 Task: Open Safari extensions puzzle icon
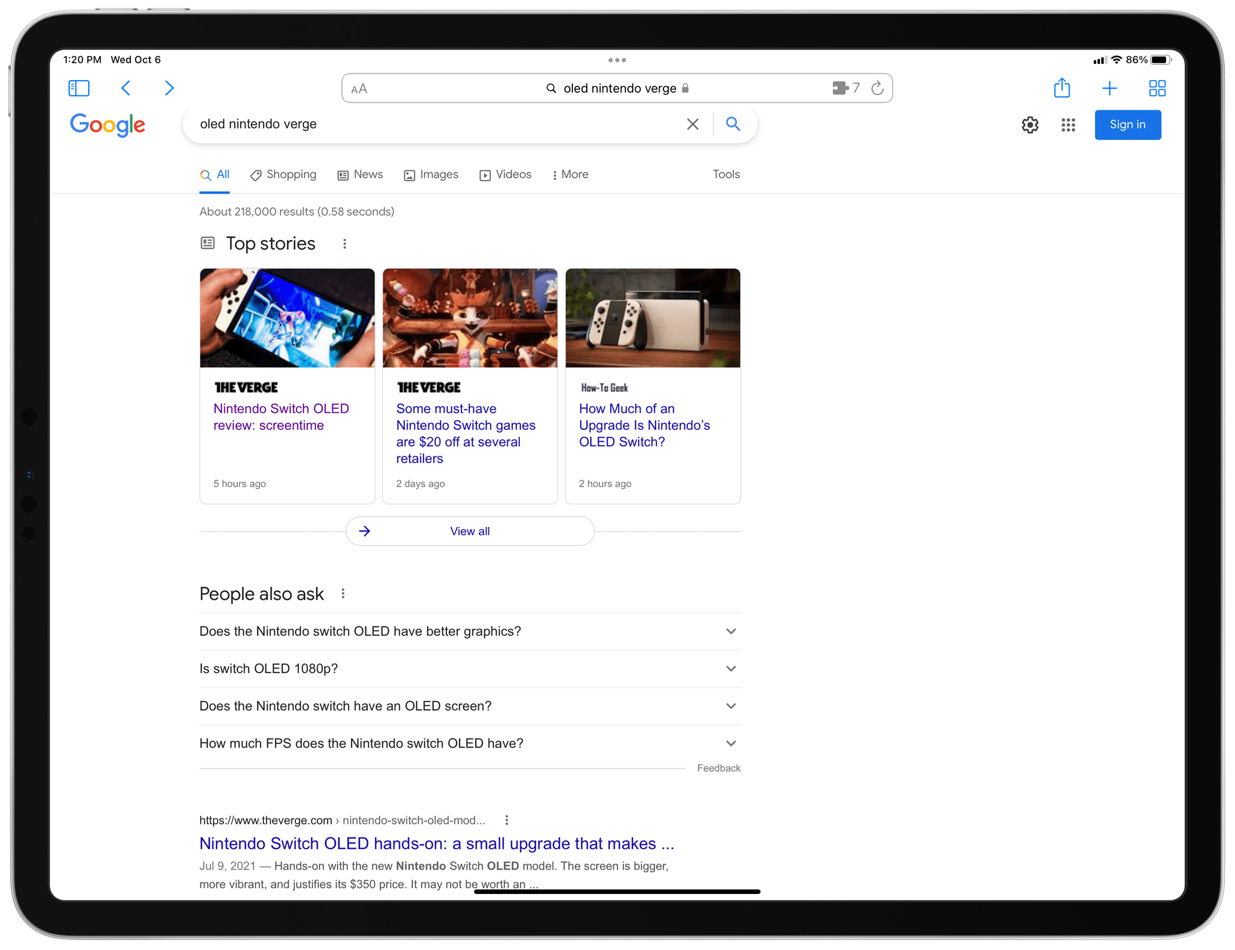click(841, 89)
